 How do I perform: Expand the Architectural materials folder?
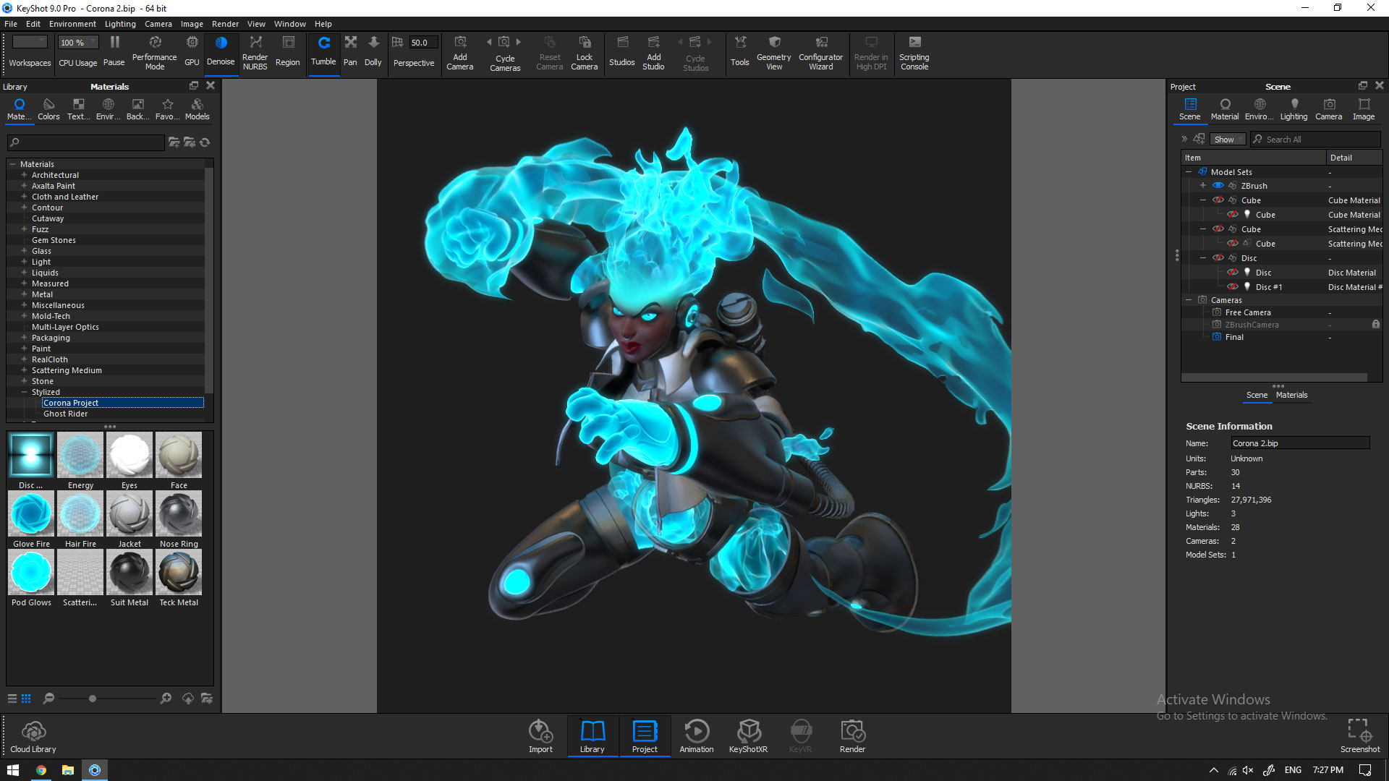point(24,175)
